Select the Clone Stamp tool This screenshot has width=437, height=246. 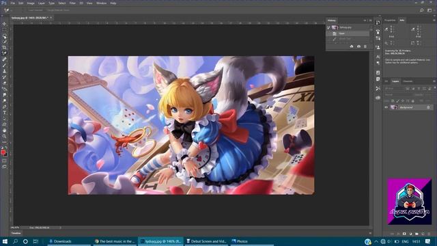[4, 71]
